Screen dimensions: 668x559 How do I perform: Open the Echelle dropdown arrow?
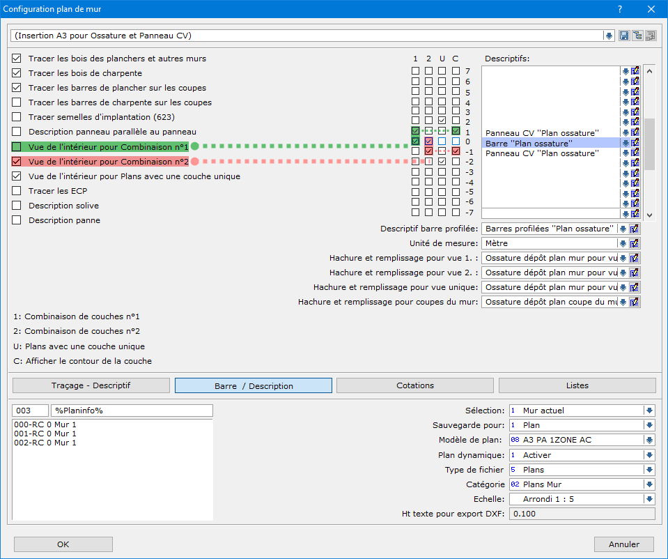pos(649,499)
